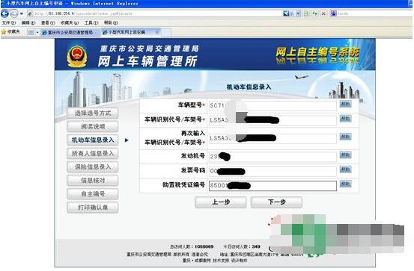The height and width of the screenshot is (271, 414).
Task: Open the 文件 menu
Action: [x=9, y=23]
